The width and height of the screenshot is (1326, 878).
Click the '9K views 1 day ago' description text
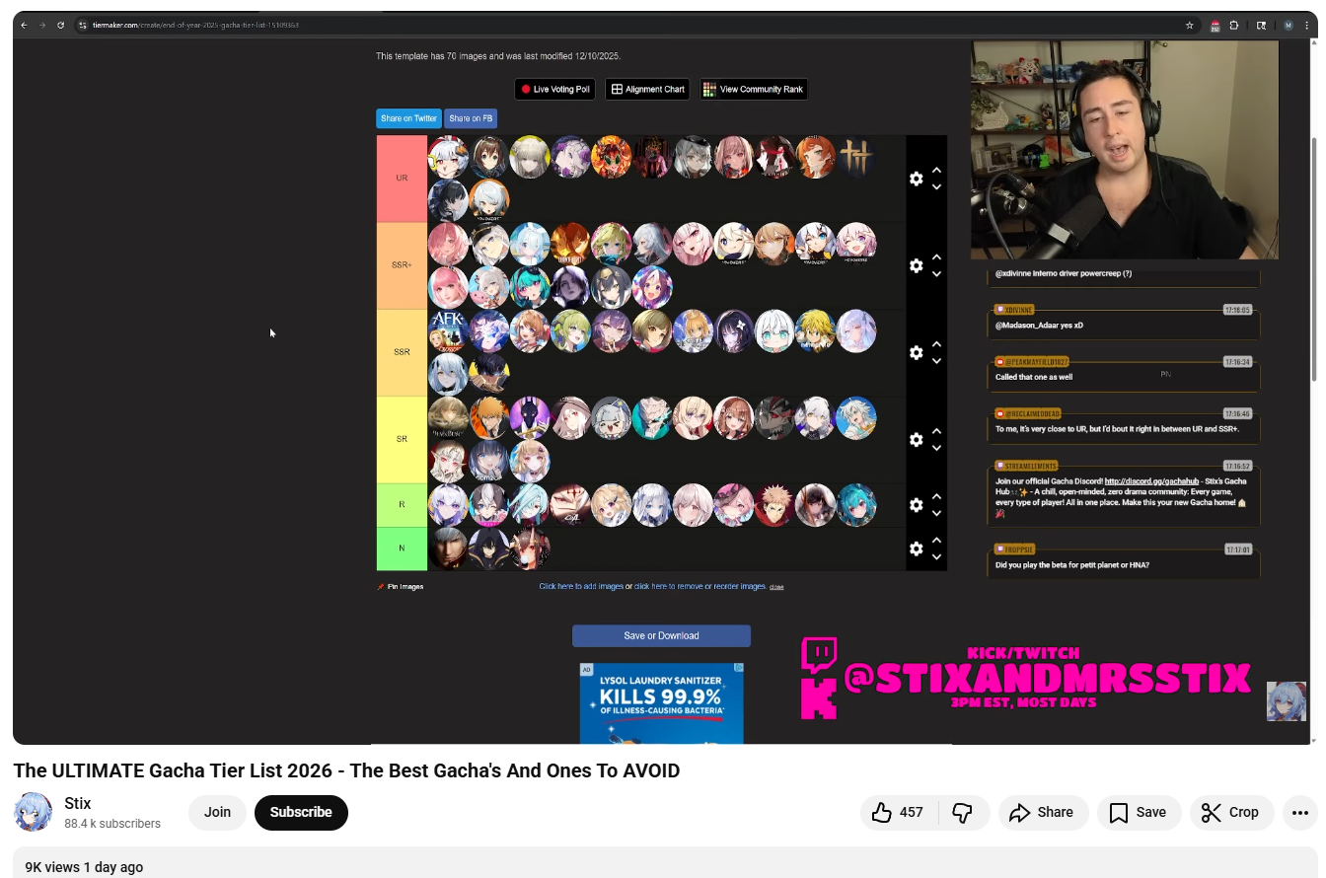(x=84, y=867)
